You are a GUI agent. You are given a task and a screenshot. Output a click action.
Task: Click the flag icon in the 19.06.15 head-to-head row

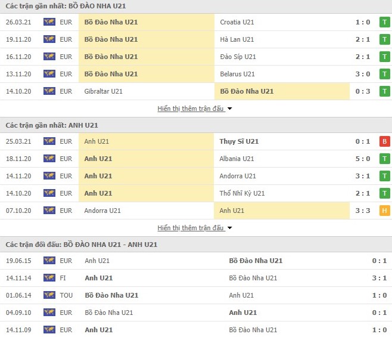pos(49,261)
